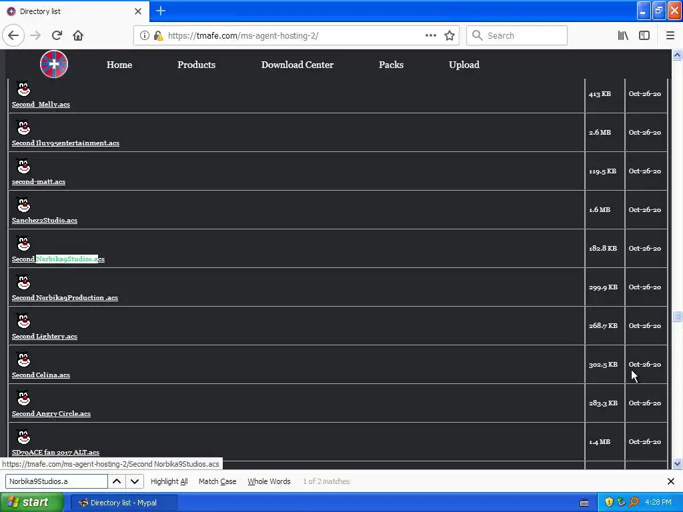The height and width of the screenshot is (512, 683).
Task: Download Second_Melly.acs file link
Action: click(x=41, y=105)
